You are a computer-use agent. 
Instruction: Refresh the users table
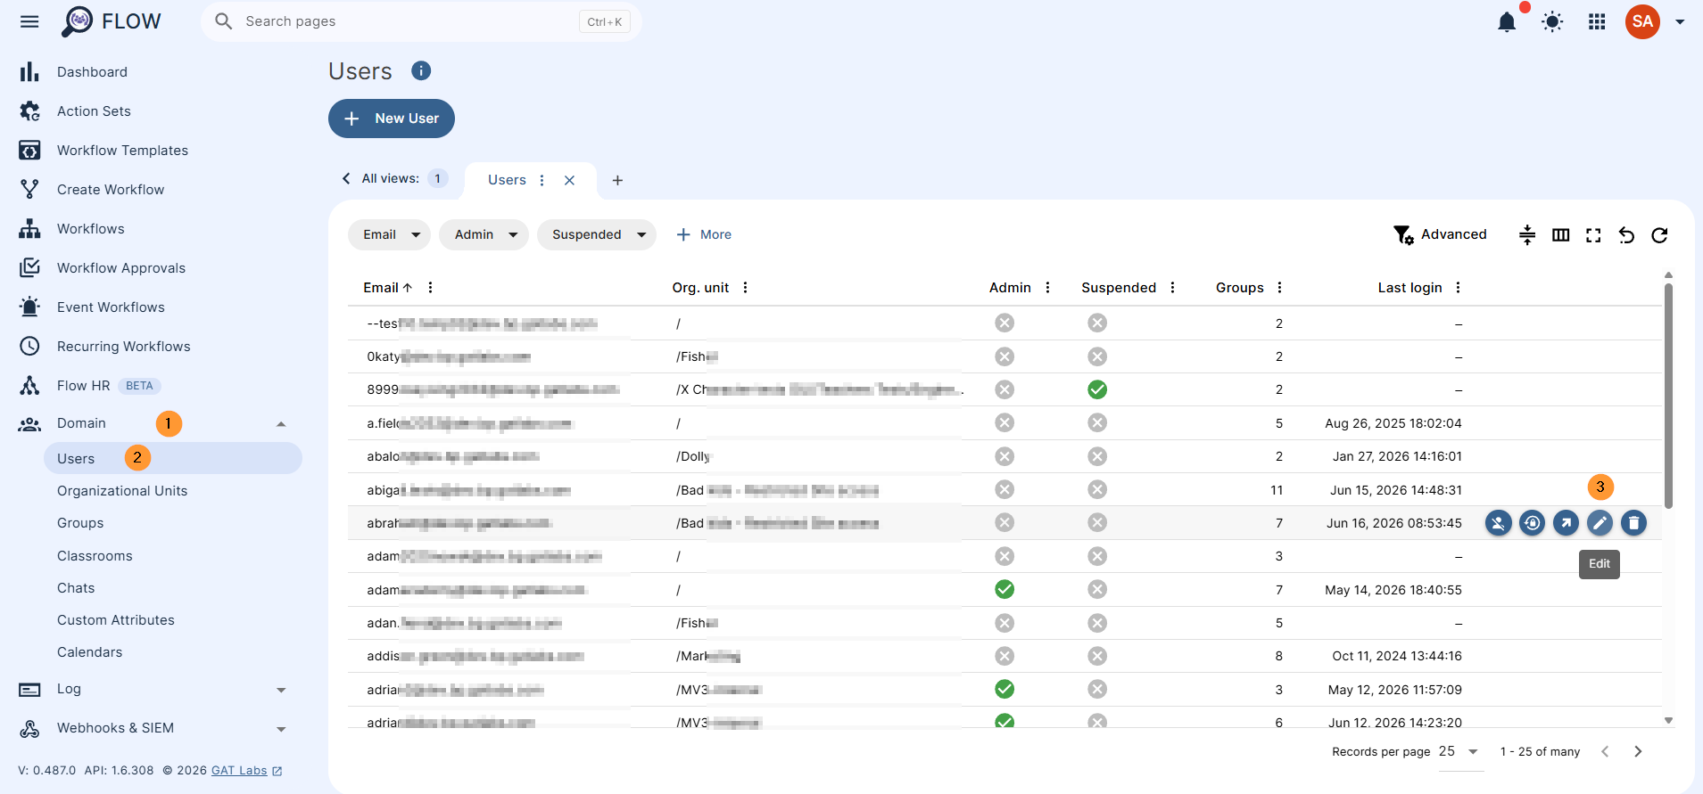[x=1659, y=235]
